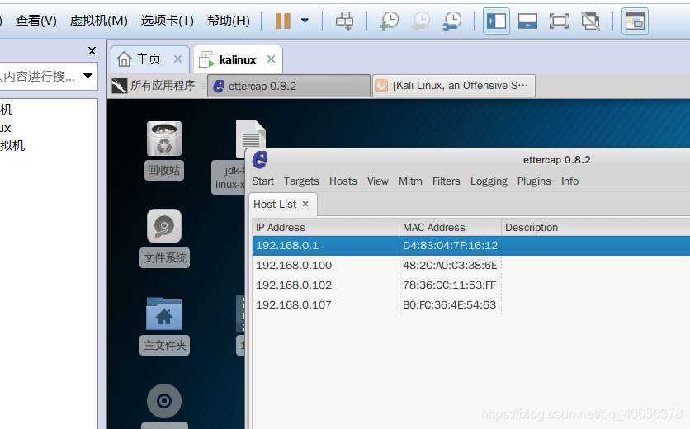The image size is (690, 429).
Task: Open ettercap Filters menu
Action: pos(447,181)
